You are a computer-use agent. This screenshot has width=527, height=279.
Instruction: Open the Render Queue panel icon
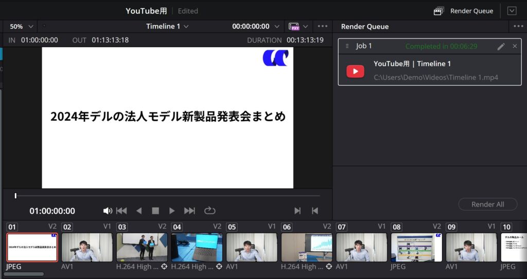tap(438, 11)
